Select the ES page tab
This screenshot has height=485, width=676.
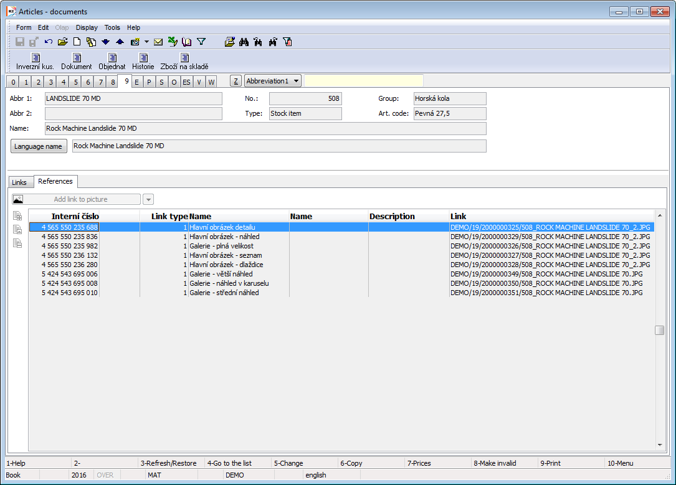(x=186, y=82)
